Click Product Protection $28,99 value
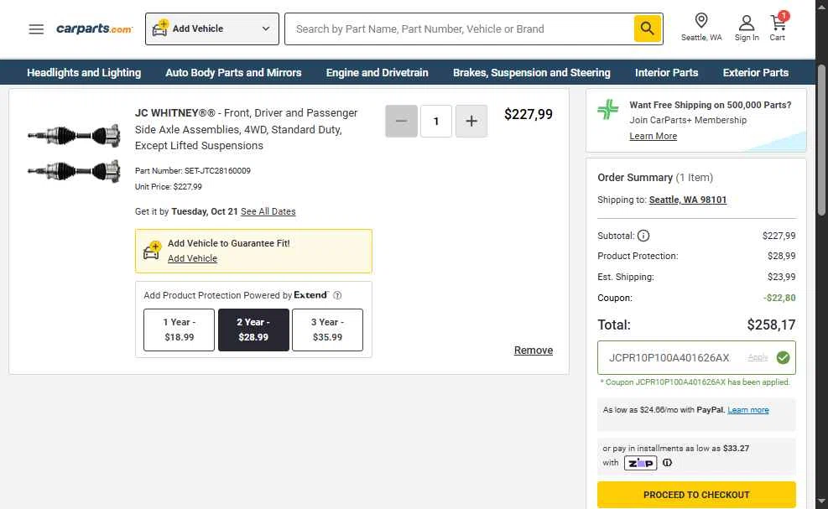 781,256
